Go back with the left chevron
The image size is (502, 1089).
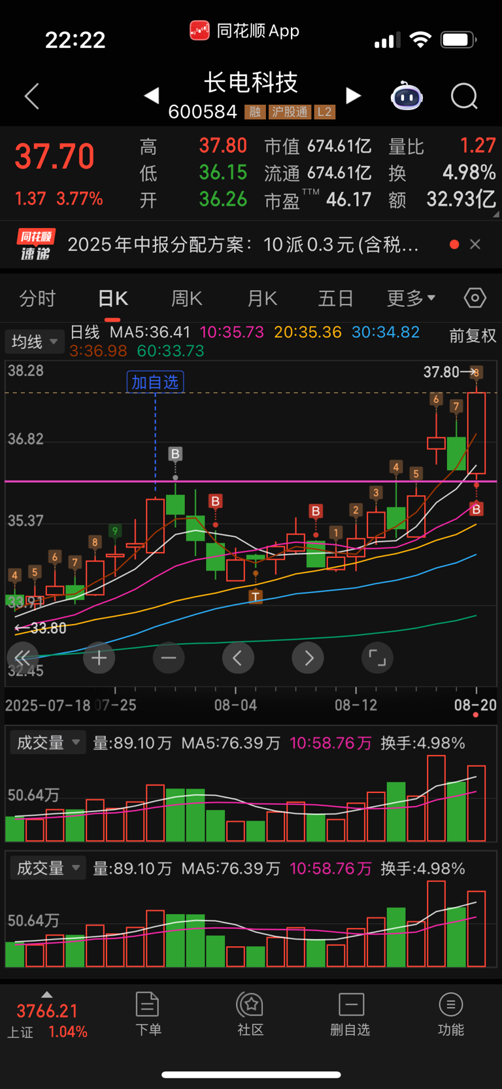pyautogui.click(x=32, y=97)
